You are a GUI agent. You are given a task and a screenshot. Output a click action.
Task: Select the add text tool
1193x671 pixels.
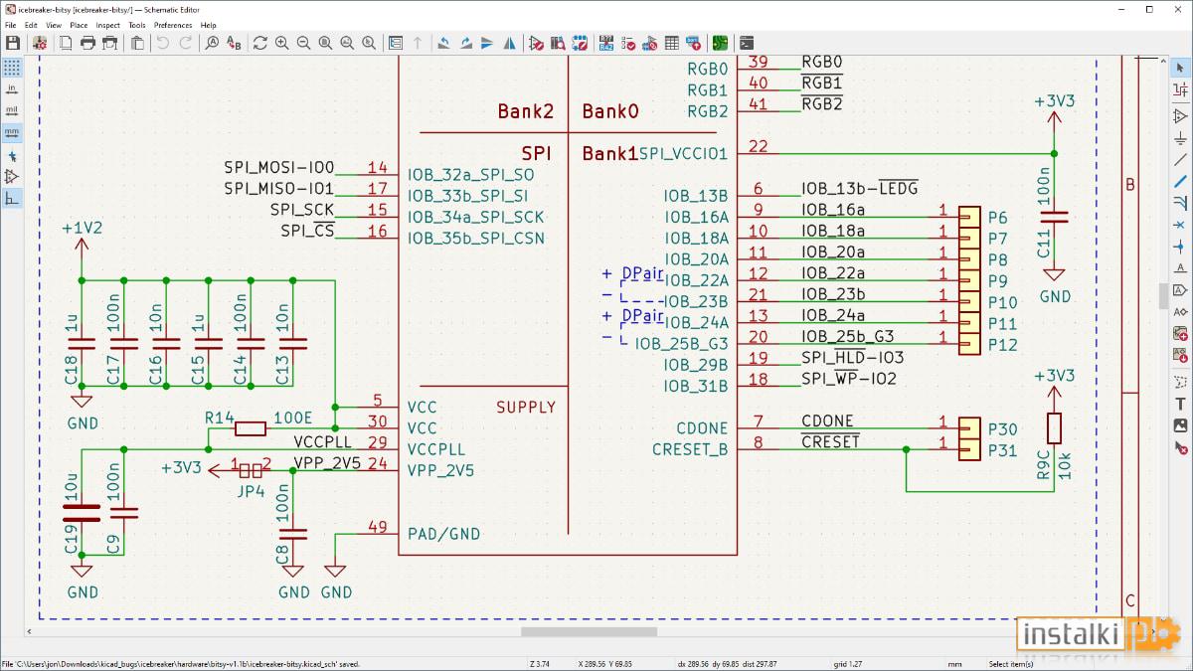pos(1180,404)
